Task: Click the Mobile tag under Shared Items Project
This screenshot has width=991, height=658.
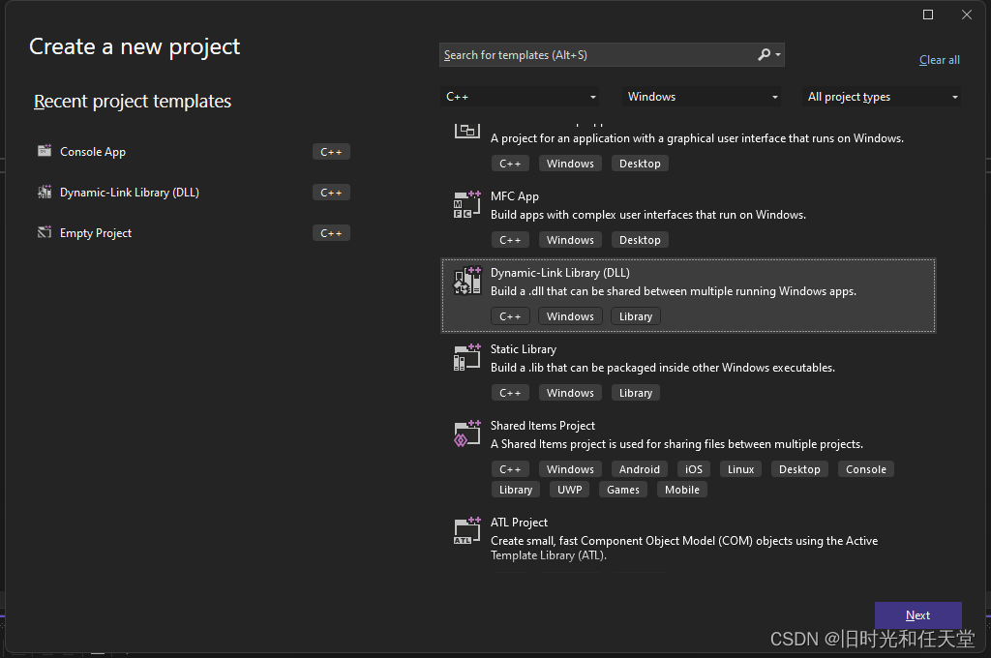Action: pyautogui.click(x=682, y=490)
